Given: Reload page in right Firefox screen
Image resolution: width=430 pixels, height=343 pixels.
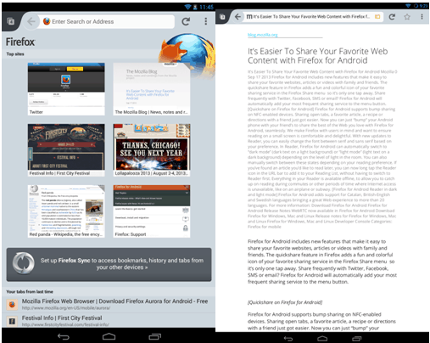Looking at the screenshot, I should (392, 17).
